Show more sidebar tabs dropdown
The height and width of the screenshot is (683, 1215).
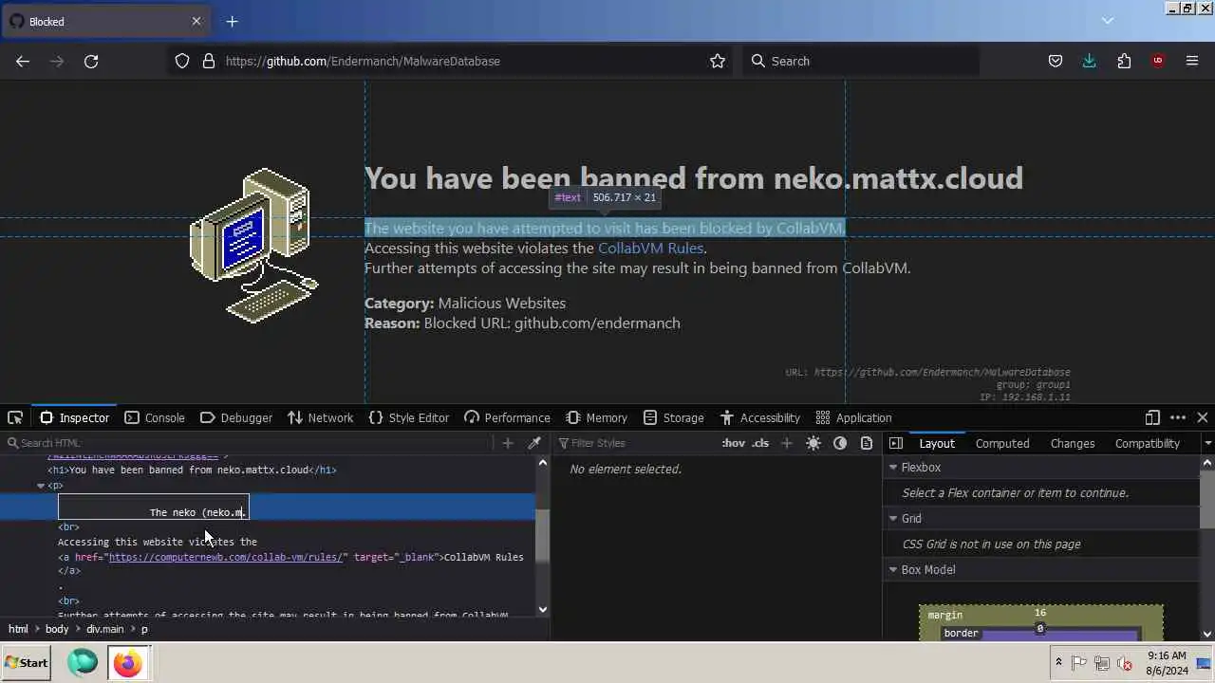pyautogui.click(x=1207, y=443)
